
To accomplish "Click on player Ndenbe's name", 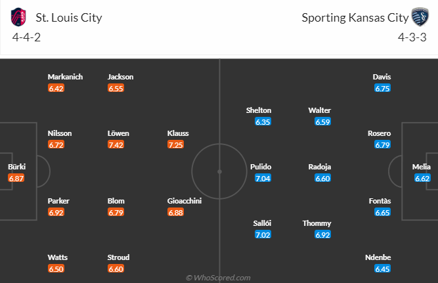I will pyautogui.click(x=378, y=257).
